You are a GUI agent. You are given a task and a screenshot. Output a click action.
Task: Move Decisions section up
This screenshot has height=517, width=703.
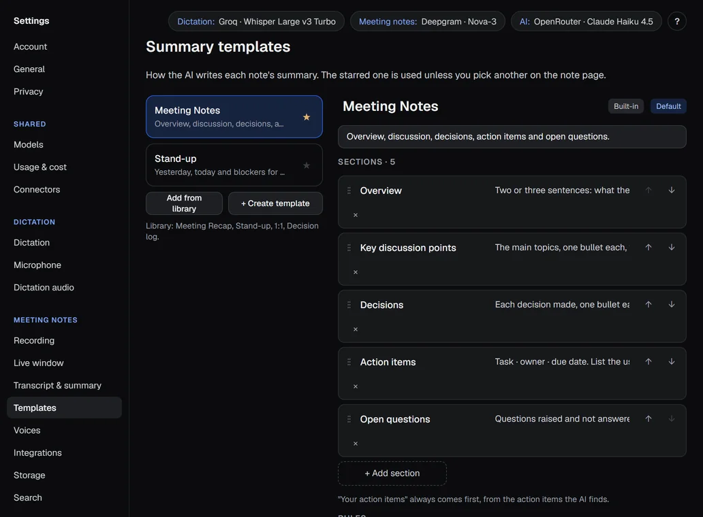648,304
